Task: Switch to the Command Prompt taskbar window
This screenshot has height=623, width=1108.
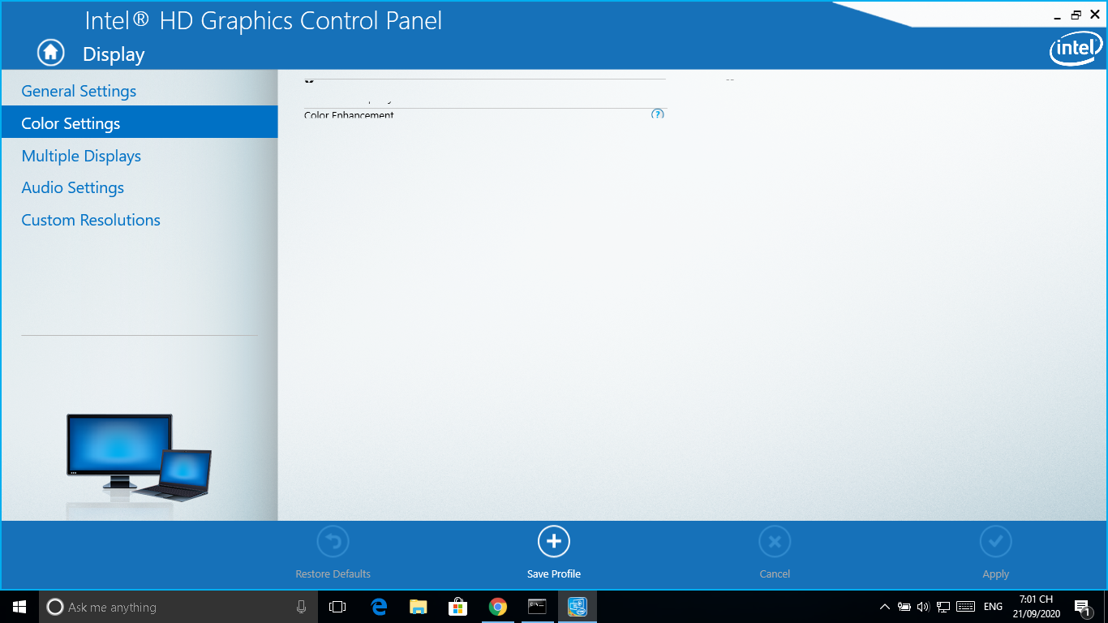Action: tap(537, 607)
